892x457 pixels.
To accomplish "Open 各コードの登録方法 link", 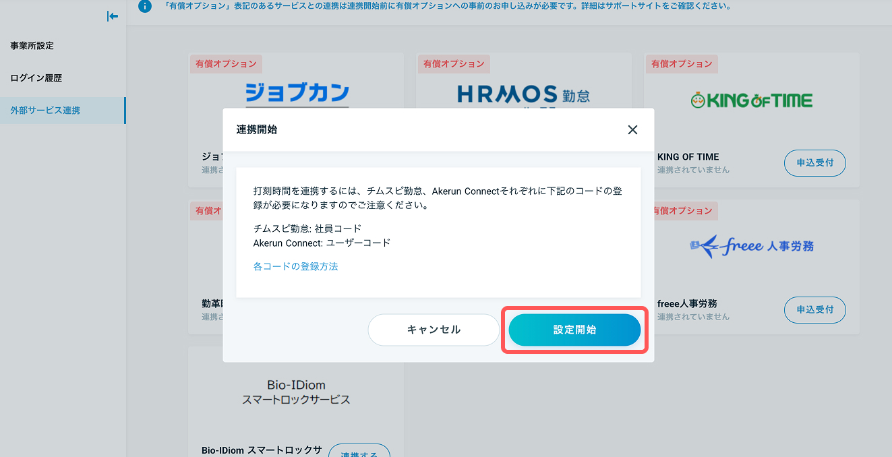I will tap(295, 267).
